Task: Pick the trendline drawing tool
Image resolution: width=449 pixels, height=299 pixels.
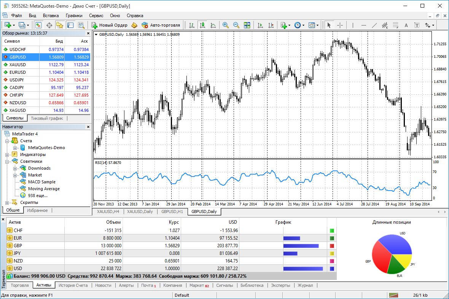Action: point(374,25)
